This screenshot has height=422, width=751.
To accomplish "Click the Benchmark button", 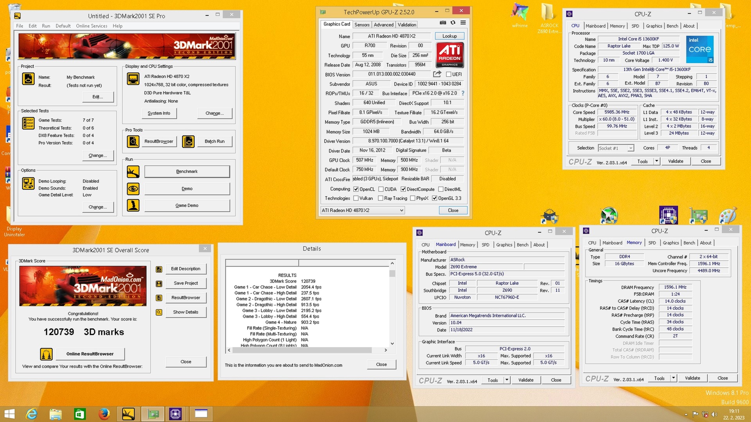I will [x=187, y=172].
